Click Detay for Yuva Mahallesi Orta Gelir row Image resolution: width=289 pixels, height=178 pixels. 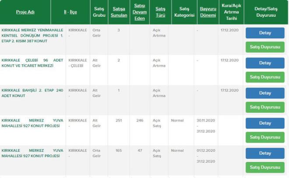[265, 154]
